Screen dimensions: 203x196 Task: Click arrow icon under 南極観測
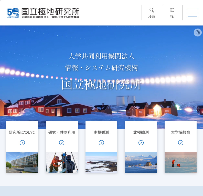(x=101, y=143)
